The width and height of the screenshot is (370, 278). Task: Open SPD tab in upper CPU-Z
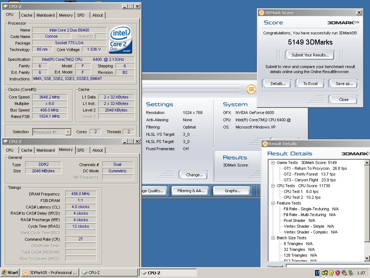pyautogui.click(x=81, y=15)
